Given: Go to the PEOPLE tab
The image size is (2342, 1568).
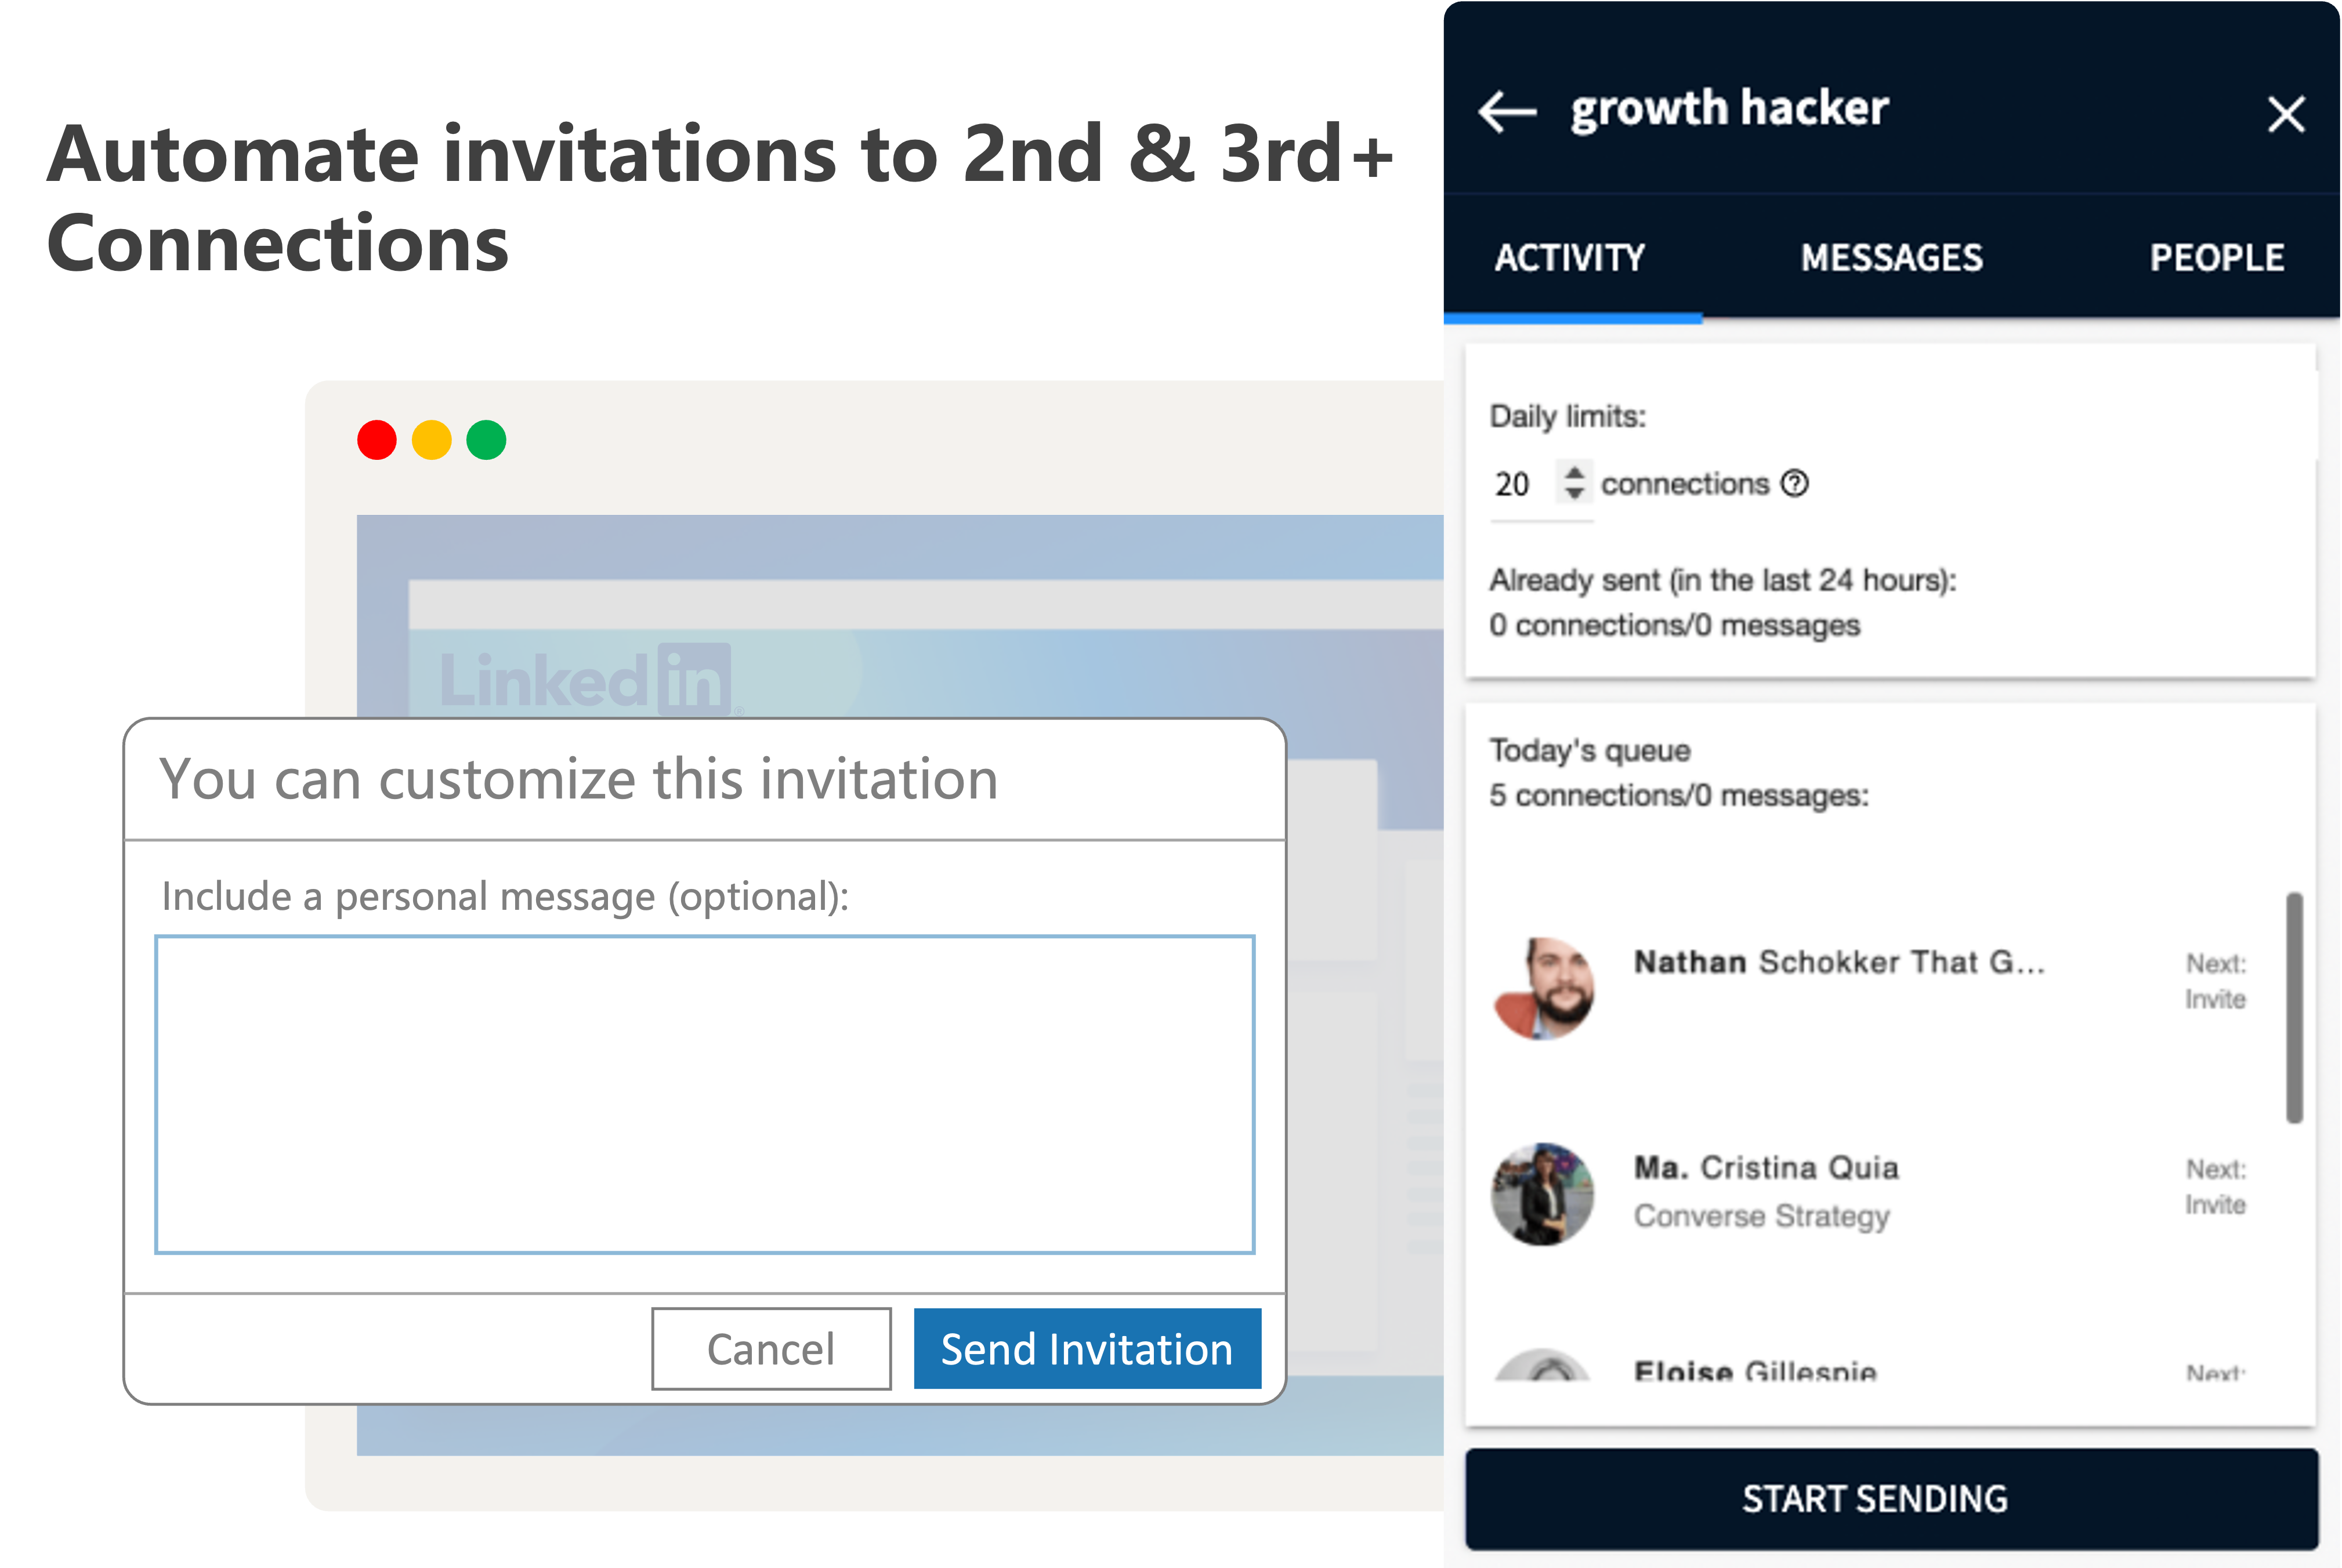Looking at the screenshot, I should (x=2216, y=258).
